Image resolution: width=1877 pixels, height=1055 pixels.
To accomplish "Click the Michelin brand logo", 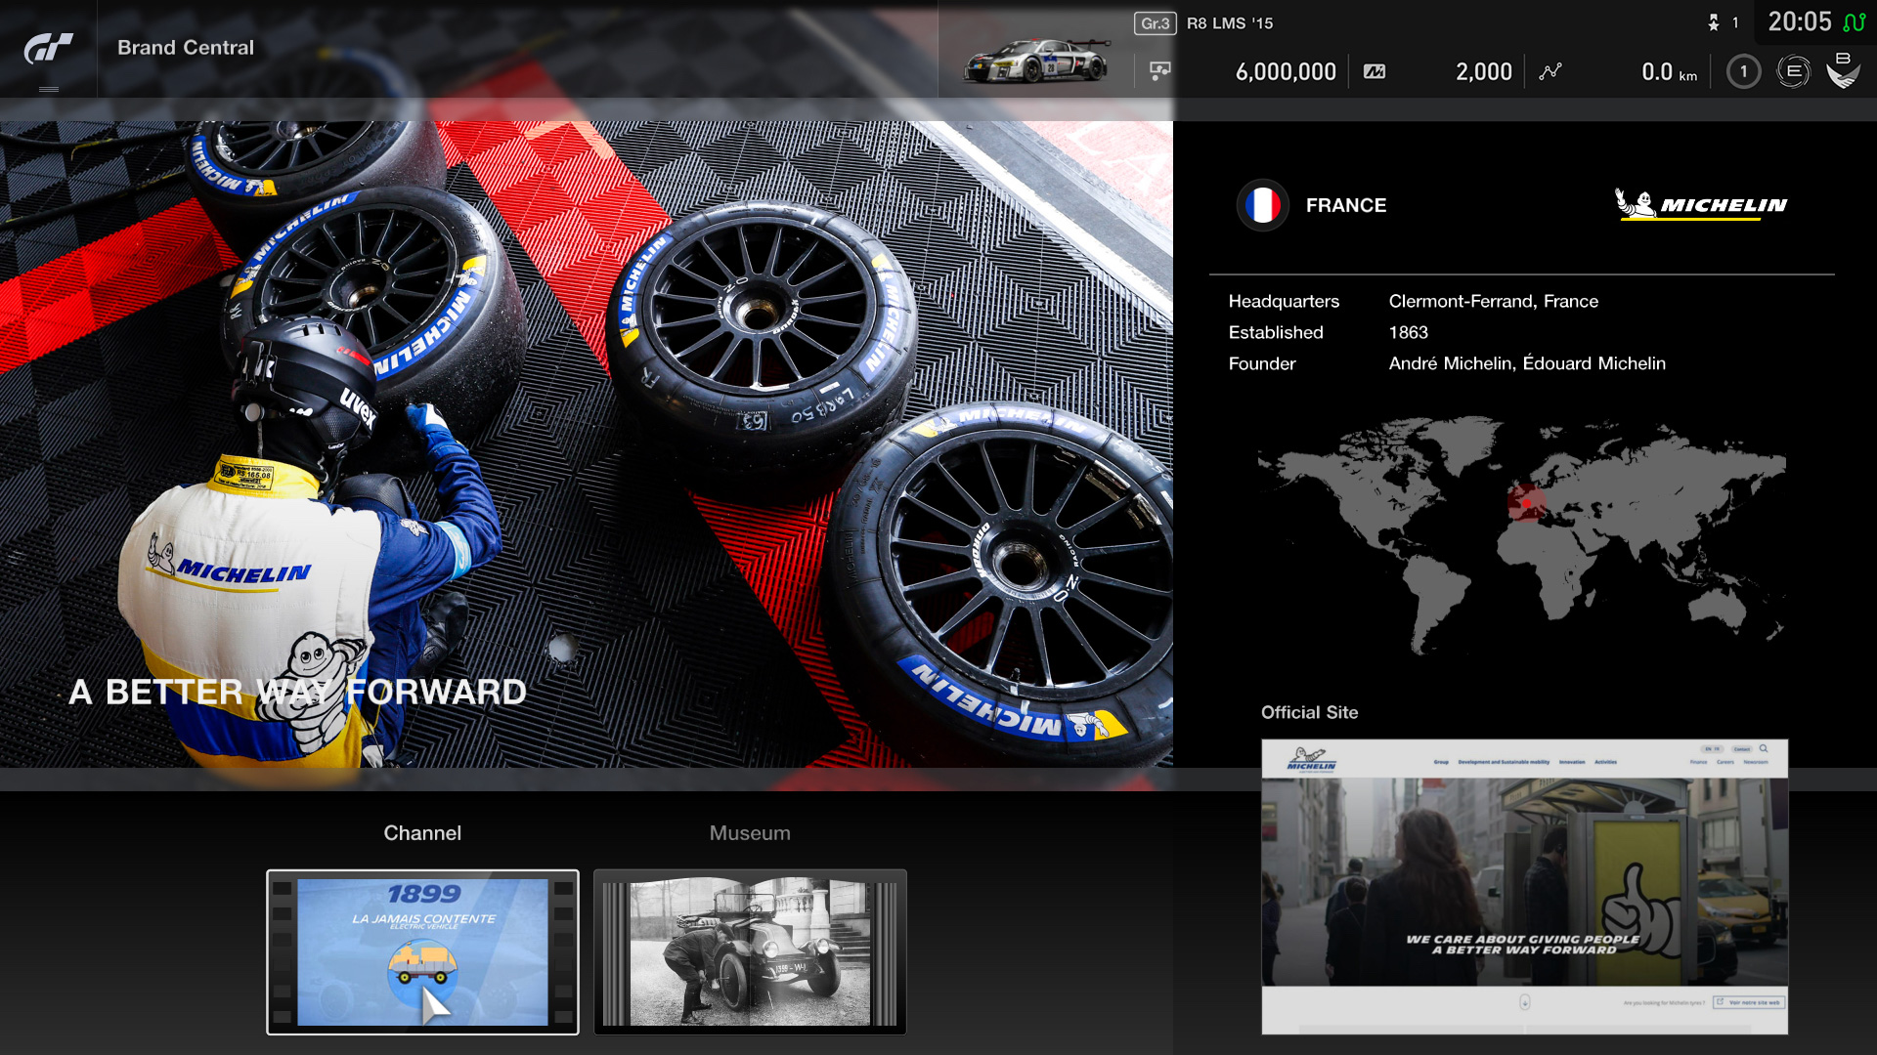I will coord(1701,204).
